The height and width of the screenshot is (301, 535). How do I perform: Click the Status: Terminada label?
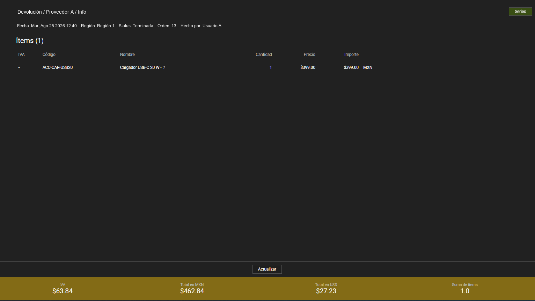tap(136, 26)
